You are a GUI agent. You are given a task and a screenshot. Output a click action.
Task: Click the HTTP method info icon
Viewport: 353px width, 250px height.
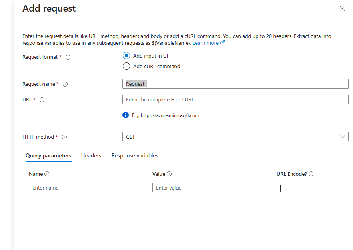tap(64, 137)
